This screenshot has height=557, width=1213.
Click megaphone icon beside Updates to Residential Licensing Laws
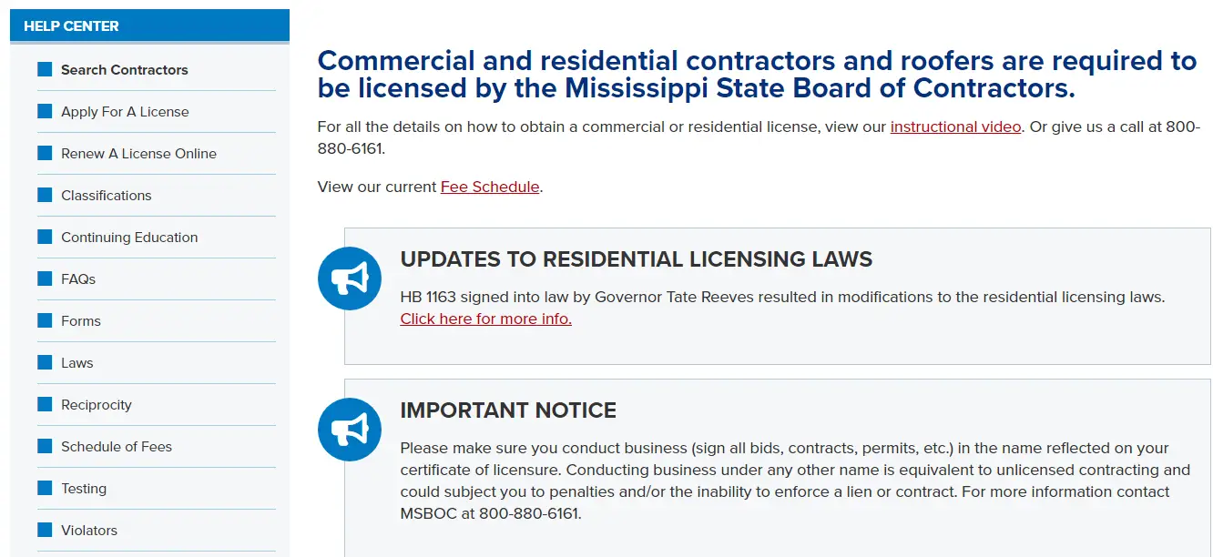tap(349, 278)
